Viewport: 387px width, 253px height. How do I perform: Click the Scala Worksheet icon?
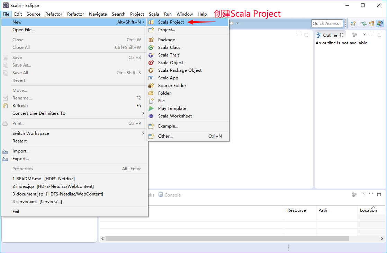click(151, 116)
